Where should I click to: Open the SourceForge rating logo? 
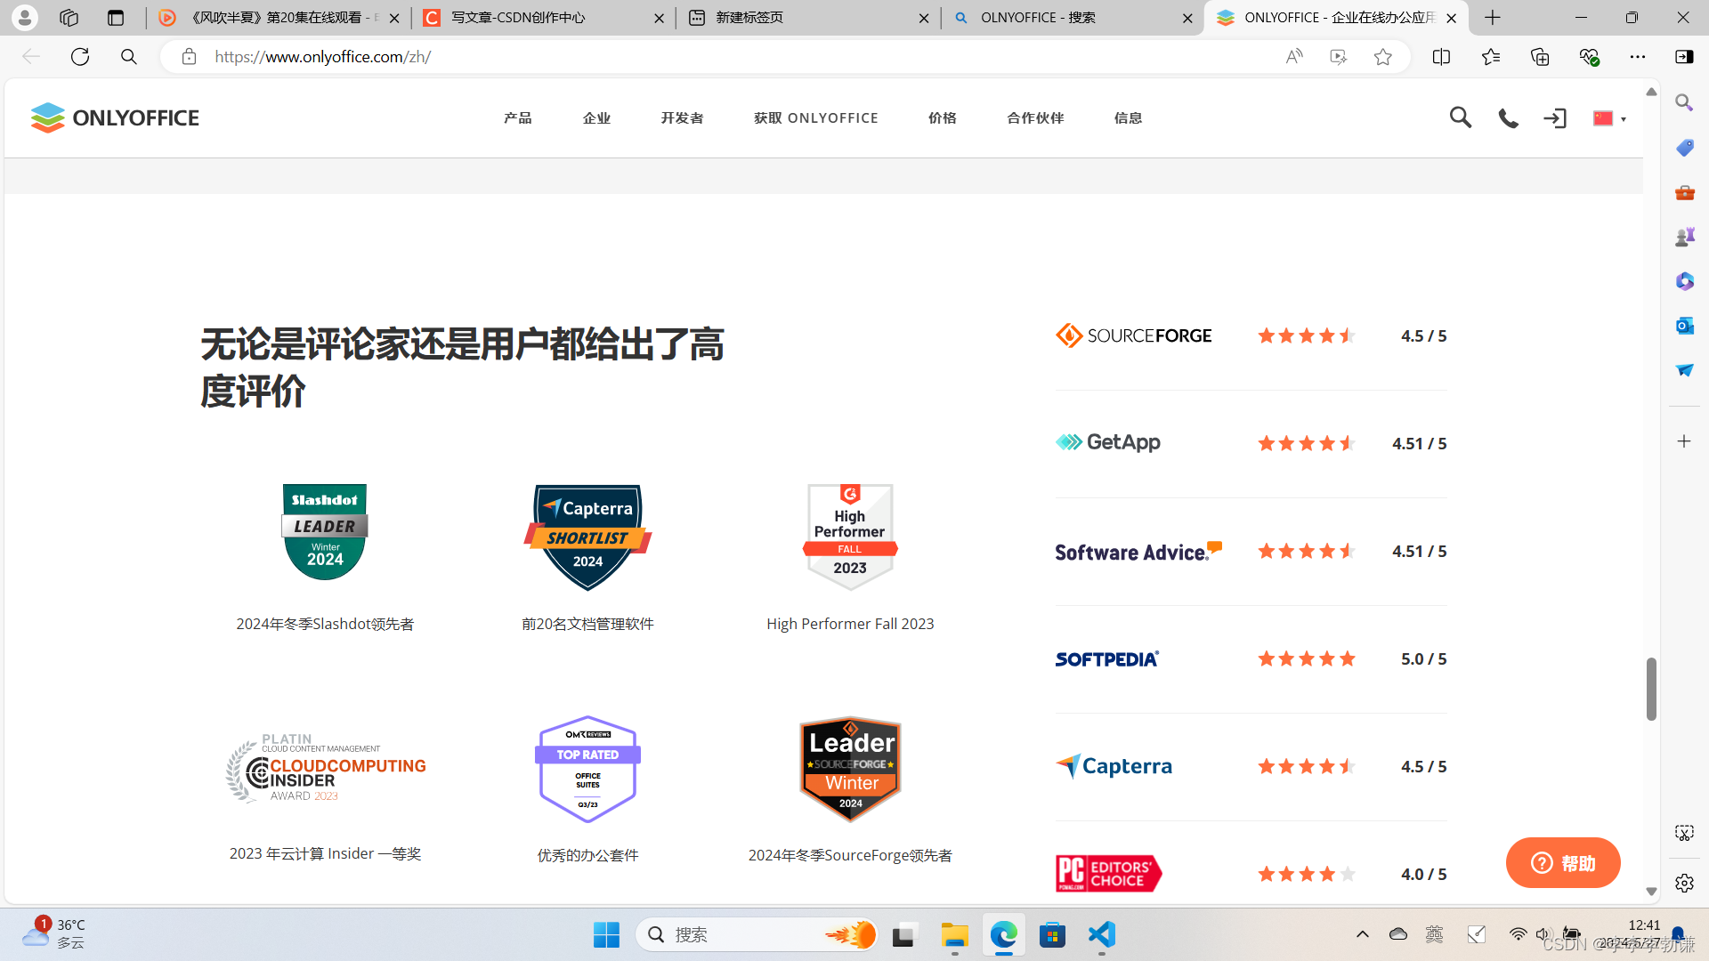click(x=1133, y=335)
